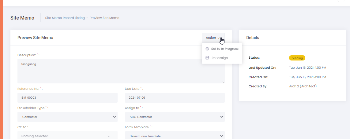Click the yellow Pending status badge

click(x=297, y=58)
